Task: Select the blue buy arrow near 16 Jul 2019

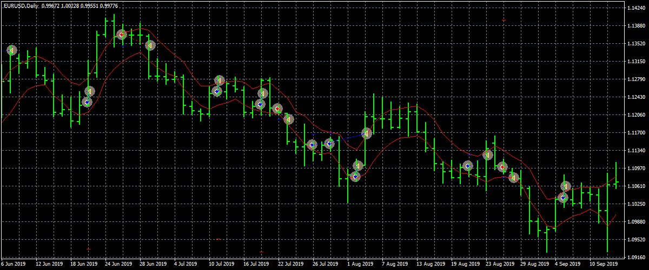Action: point(260,104)
